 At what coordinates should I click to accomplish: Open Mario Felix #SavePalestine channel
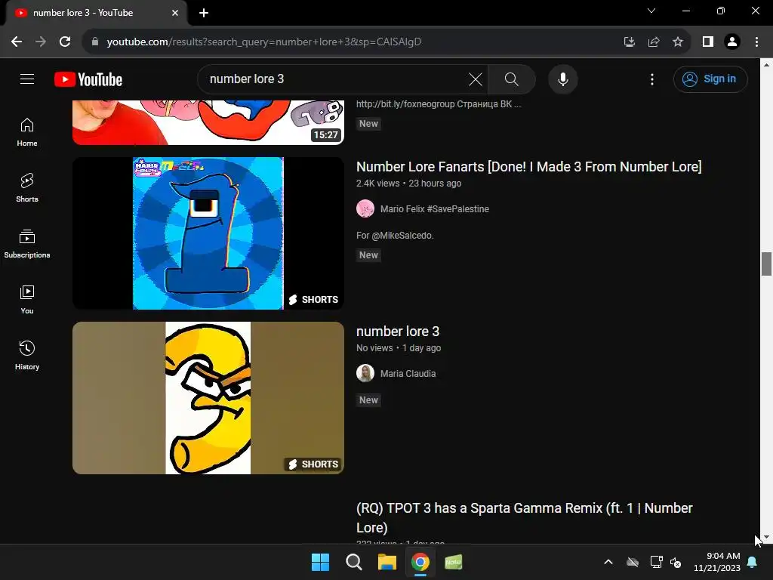(x=434, y=208)
